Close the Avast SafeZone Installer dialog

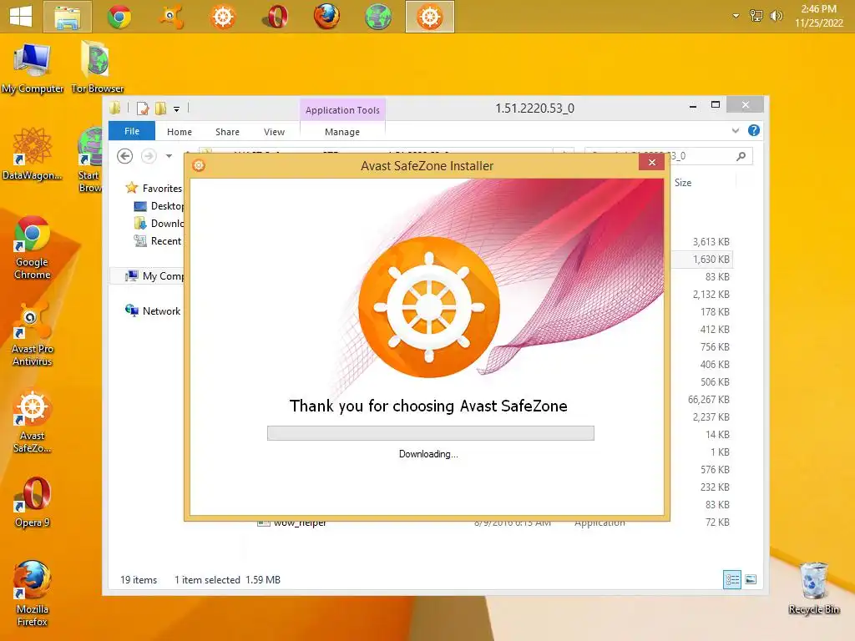click(651, 163)
